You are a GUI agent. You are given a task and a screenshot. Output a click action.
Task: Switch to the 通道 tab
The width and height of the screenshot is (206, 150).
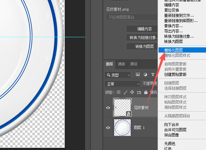122,64
